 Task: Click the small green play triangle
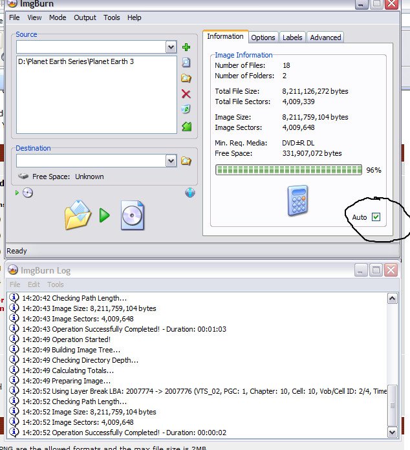coord(17,193)
